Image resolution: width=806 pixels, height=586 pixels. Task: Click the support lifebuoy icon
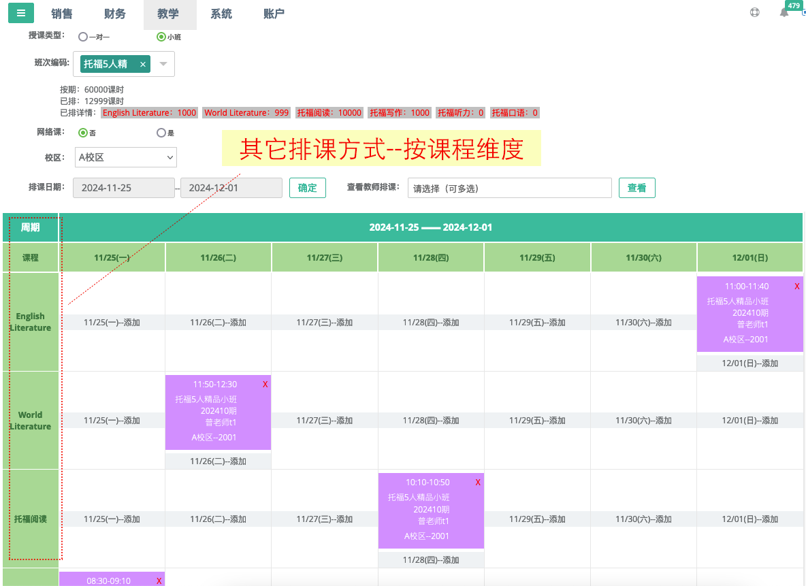pos(754,13)
